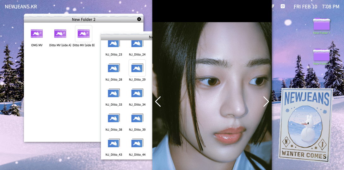Open the Ditto MV (side A) file
Viewport: 344px width, 170px height.
[x=60, y=34]
